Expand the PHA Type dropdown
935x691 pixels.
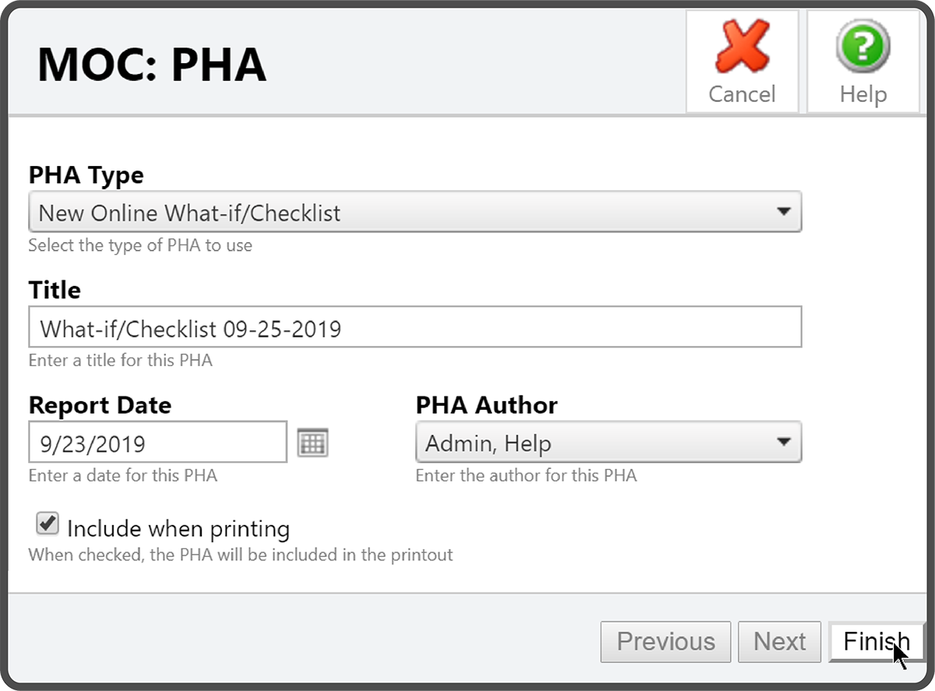pos(414,213)
